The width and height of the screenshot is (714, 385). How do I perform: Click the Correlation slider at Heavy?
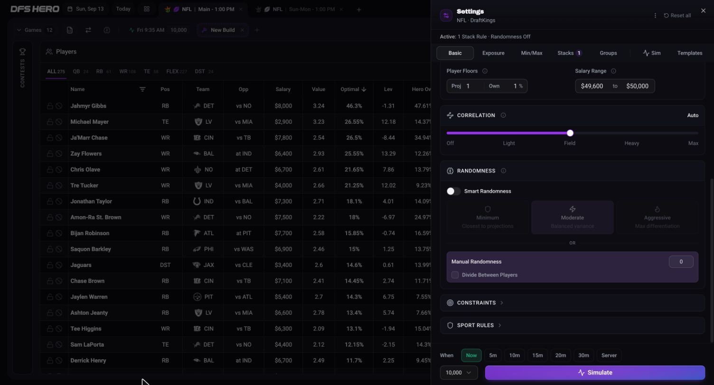pyautogui.click(x=631, y=133)
